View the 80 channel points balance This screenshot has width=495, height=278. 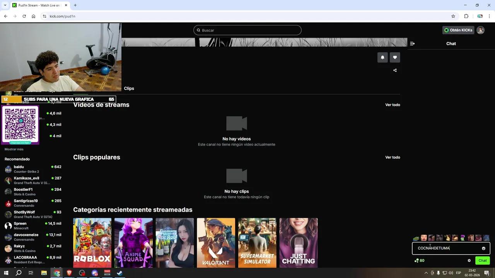click(419, 261)
